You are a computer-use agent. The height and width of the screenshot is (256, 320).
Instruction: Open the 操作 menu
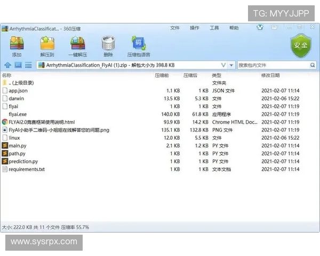pos(195,28)
